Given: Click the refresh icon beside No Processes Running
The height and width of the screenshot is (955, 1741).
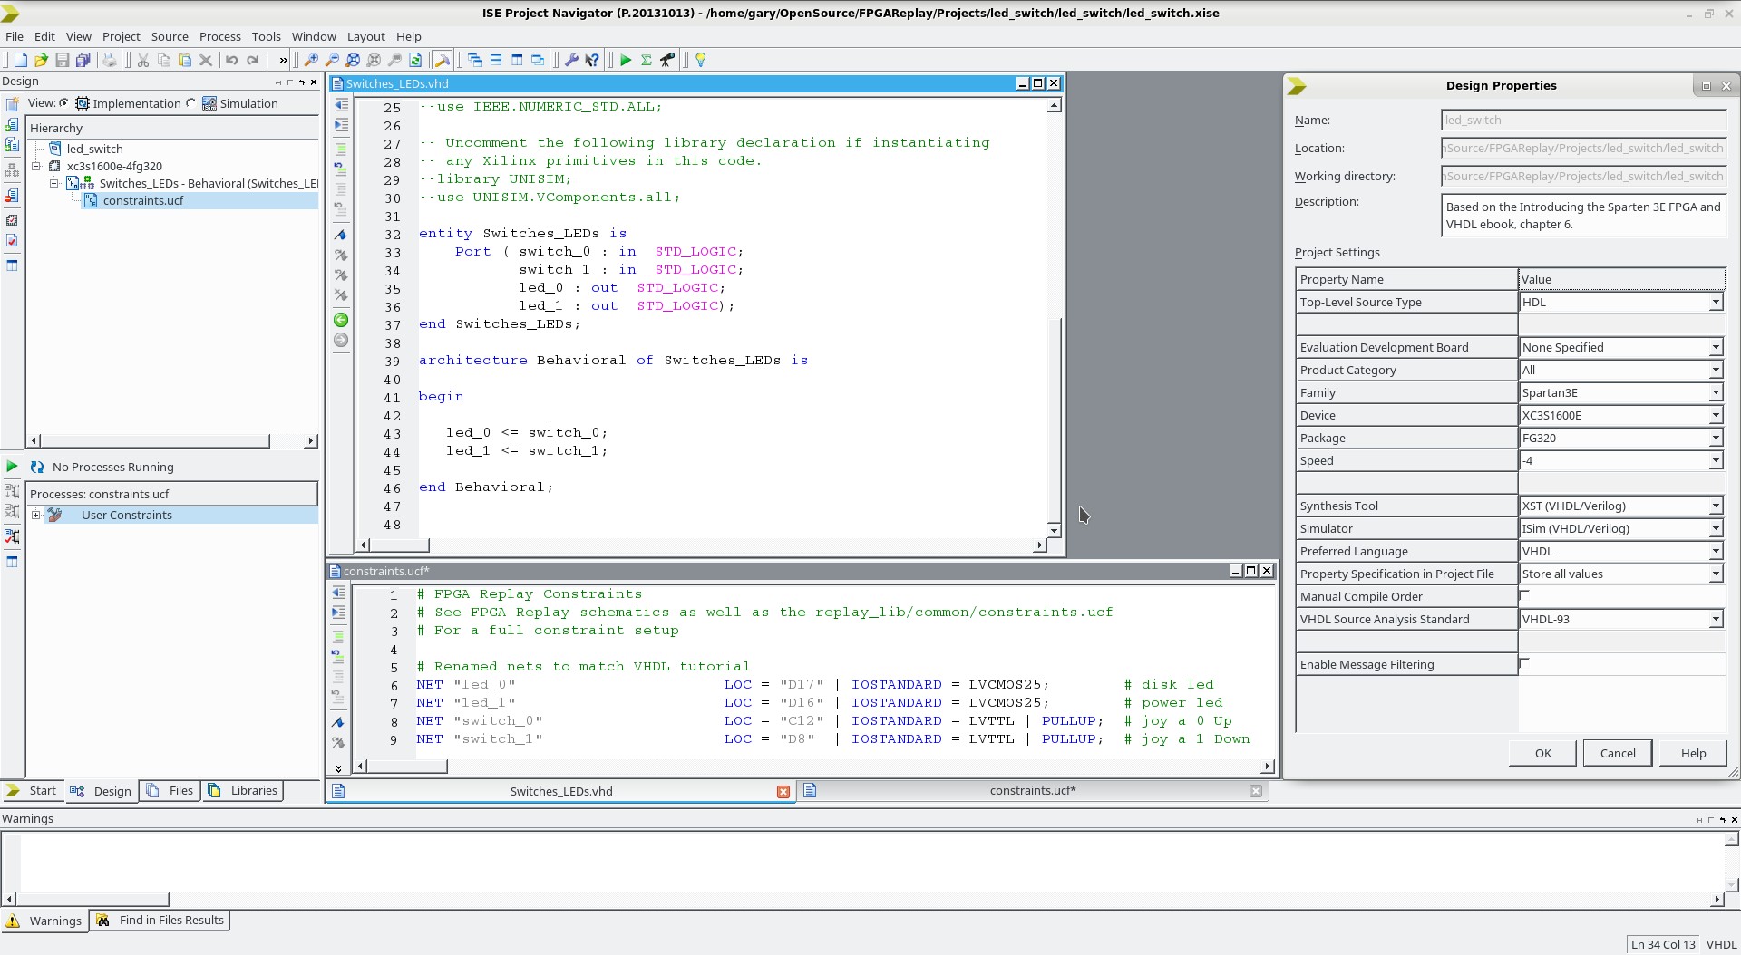Looking at the screenshot, I should pyautogui.click(x=37, y=467).
